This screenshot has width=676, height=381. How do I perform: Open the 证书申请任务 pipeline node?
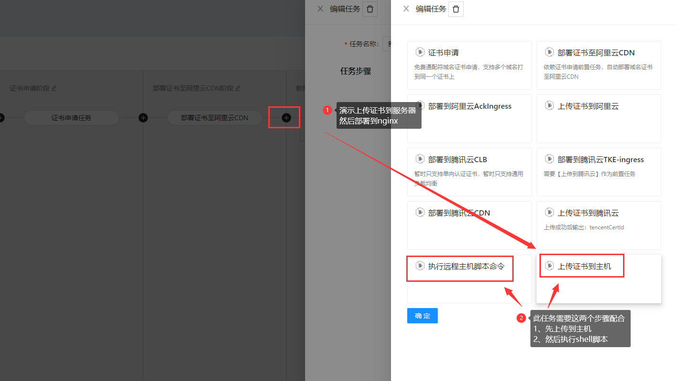pyautogui.click(x=71, y=118)
